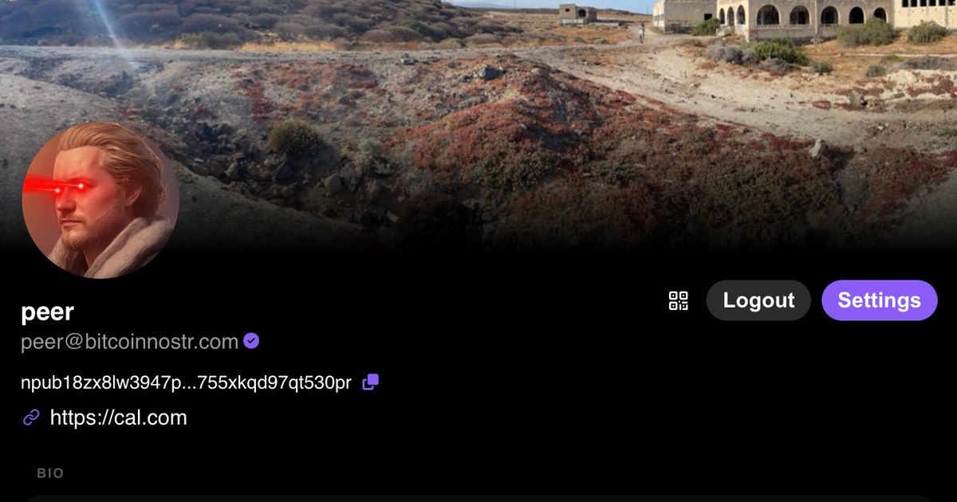Open the QR code icon next to Logout
Screen dimensions: 957x502
[678, 300]
